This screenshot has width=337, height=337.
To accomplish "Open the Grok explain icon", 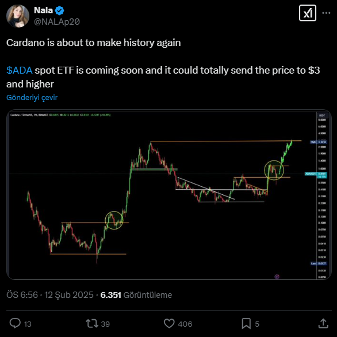I will (307, 13).
